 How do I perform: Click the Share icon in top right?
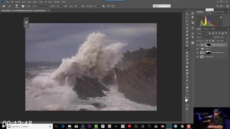pyautogui.click(x=227, y=6)
